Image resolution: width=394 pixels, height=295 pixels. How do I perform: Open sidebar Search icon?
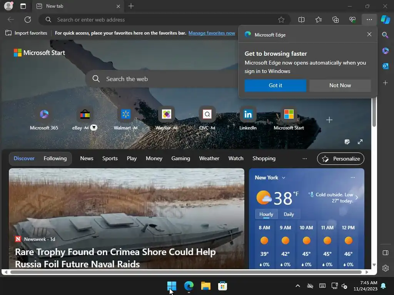coord(385,35)
